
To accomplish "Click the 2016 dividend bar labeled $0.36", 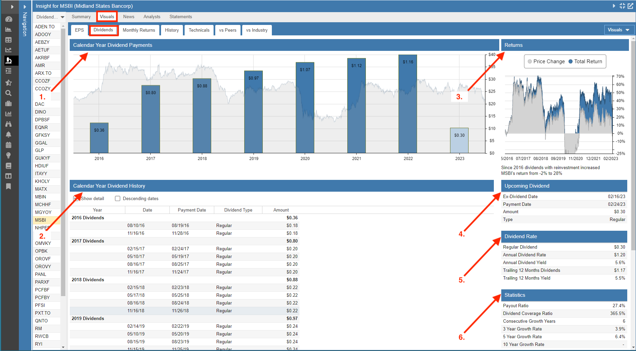I will pyautogui.click(x=99, y=138).
